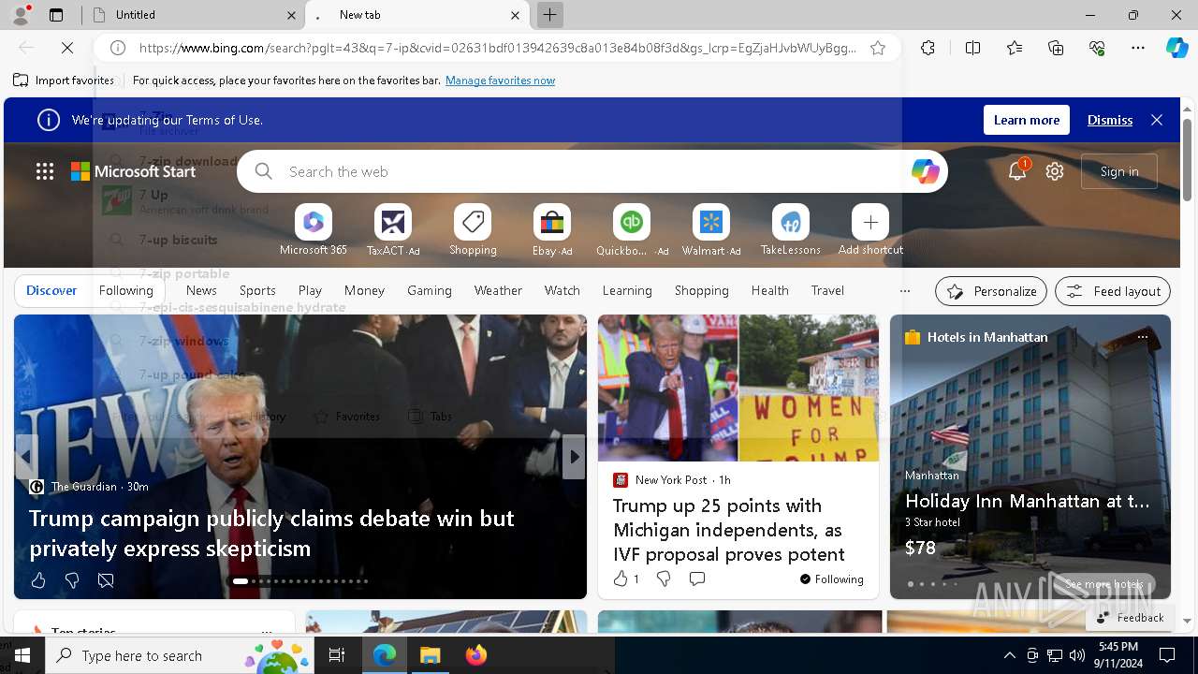
Task: Open notifications bell
Action: (x=1017, y=171)
